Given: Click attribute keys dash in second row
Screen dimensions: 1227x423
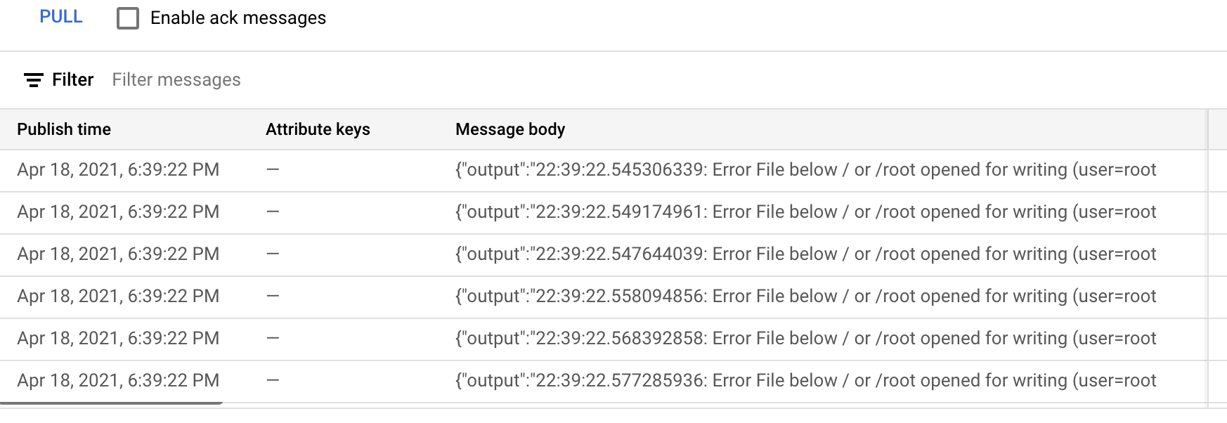Looking at the screenshot, I should (273, 212).
